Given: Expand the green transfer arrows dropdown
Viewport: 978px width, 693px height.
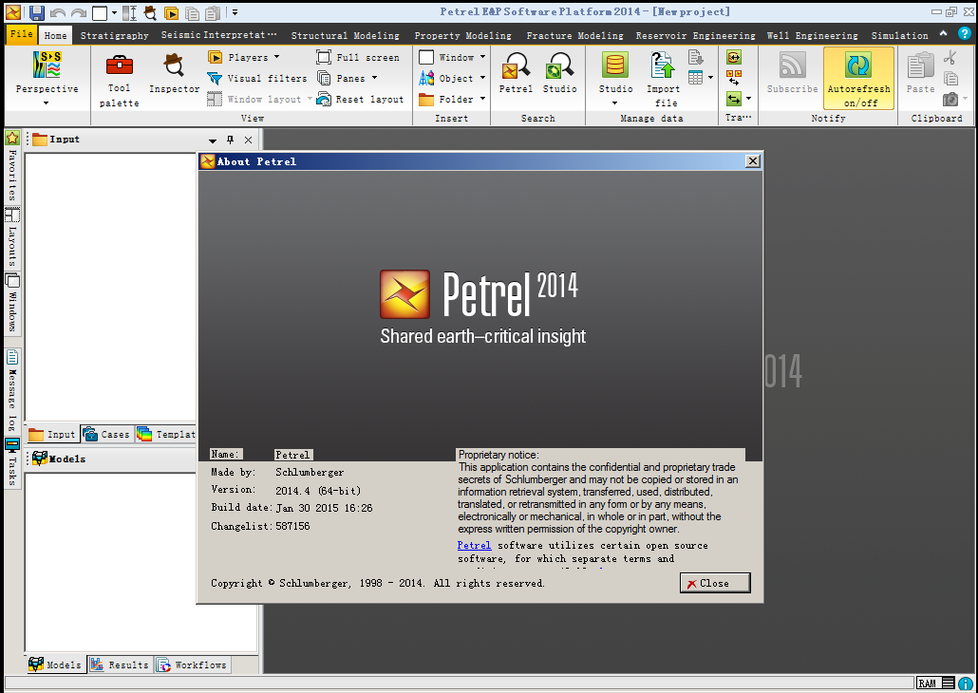Looking at the screenshot, I should pos(748,99).
